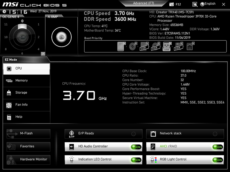
Task: Select the network boot device icon
Action: point(190,46)
